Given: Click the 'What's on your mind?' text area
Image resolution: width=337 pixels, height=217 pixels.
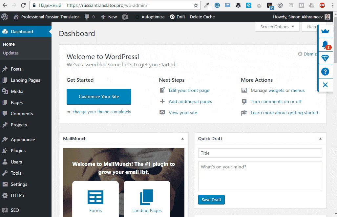Looking at the screenshot, I should (260, 176).
